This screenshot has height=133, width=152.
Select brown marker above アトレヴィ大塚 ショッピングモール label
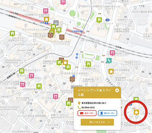click(x=62, y=37)
